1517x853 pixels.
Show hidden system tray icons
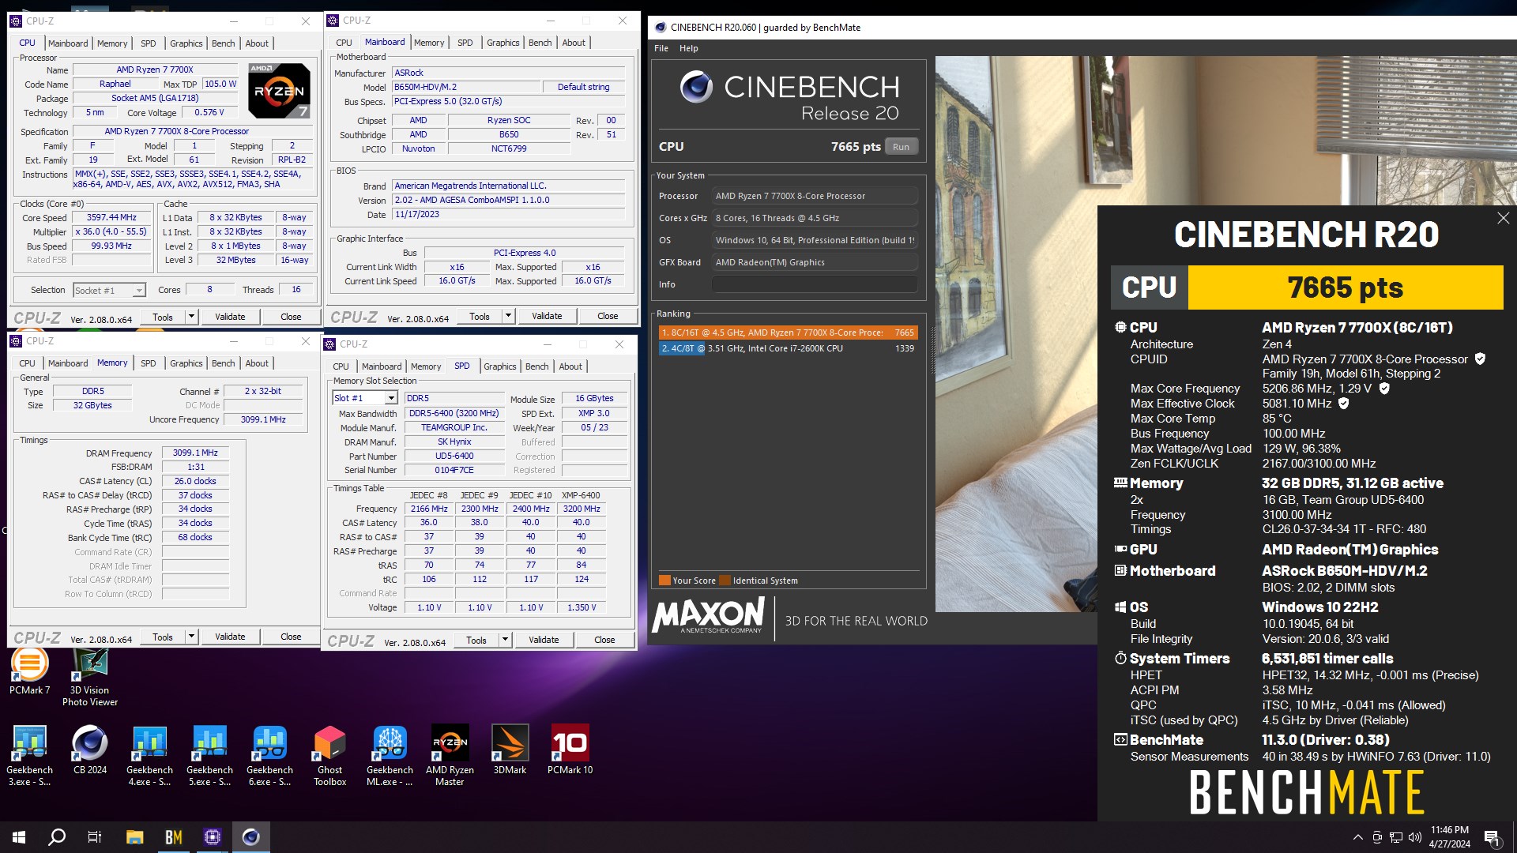[1357, 837]
